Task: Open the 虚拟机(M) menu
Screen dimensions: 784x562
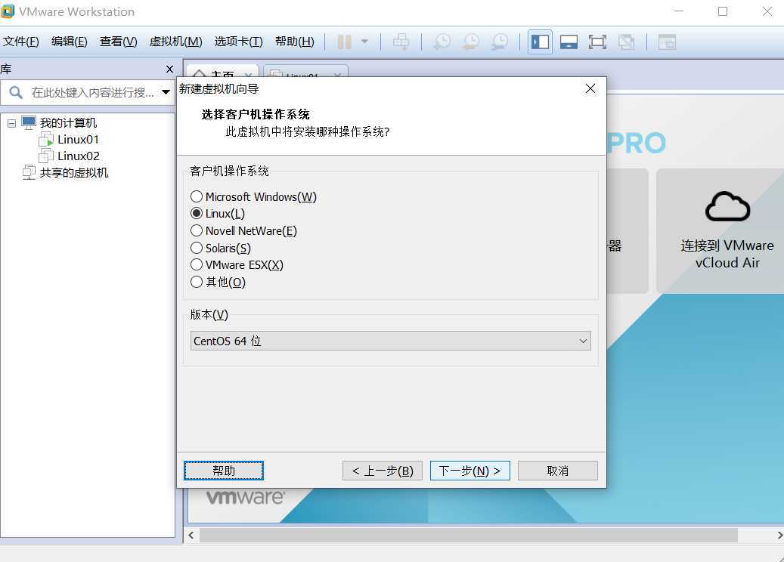Action: pos(176,42)
